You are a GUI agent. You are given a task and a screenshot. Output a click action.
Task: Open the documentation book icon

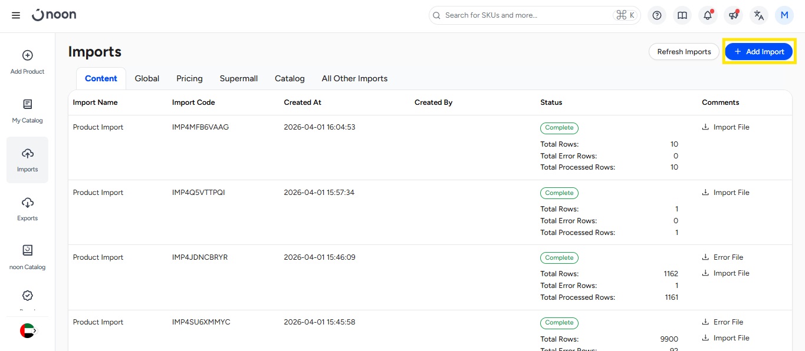pos(682,15)
